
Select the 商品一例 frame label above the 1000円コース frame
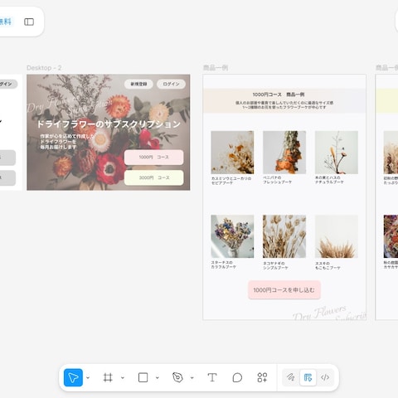216,68
